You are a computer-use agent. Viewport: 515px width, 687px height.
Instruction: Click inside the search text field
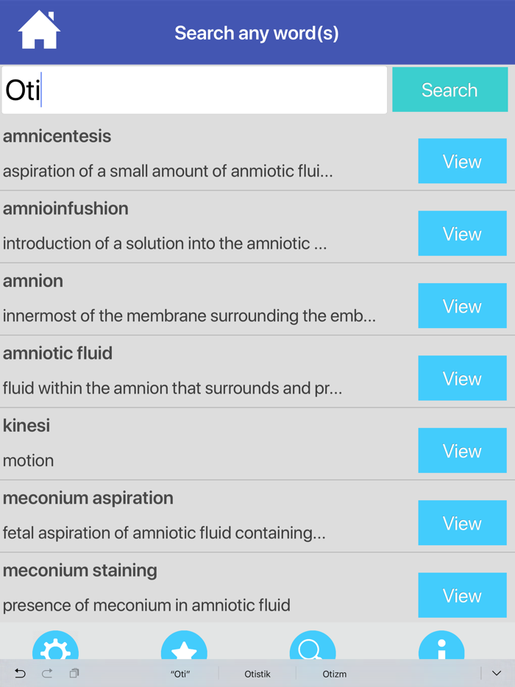coord(194,90)
